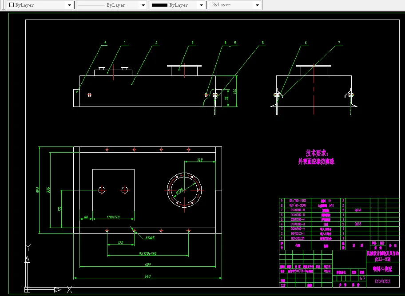405x296 pixels.
Task: Pick the ø120 diameter dimension text
Action: pyautogui.click(x=179, y=191)
